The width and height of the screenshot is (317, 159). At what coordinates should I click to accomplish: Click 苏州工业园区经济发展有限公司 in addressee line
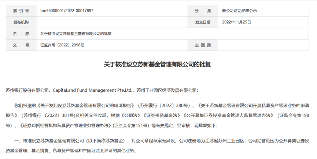[x=166, y=90]
